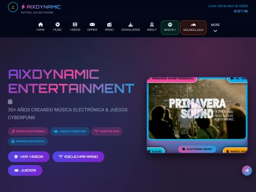
Task: Click the calendar icon under the headline
Action: (x=10, y=101)
